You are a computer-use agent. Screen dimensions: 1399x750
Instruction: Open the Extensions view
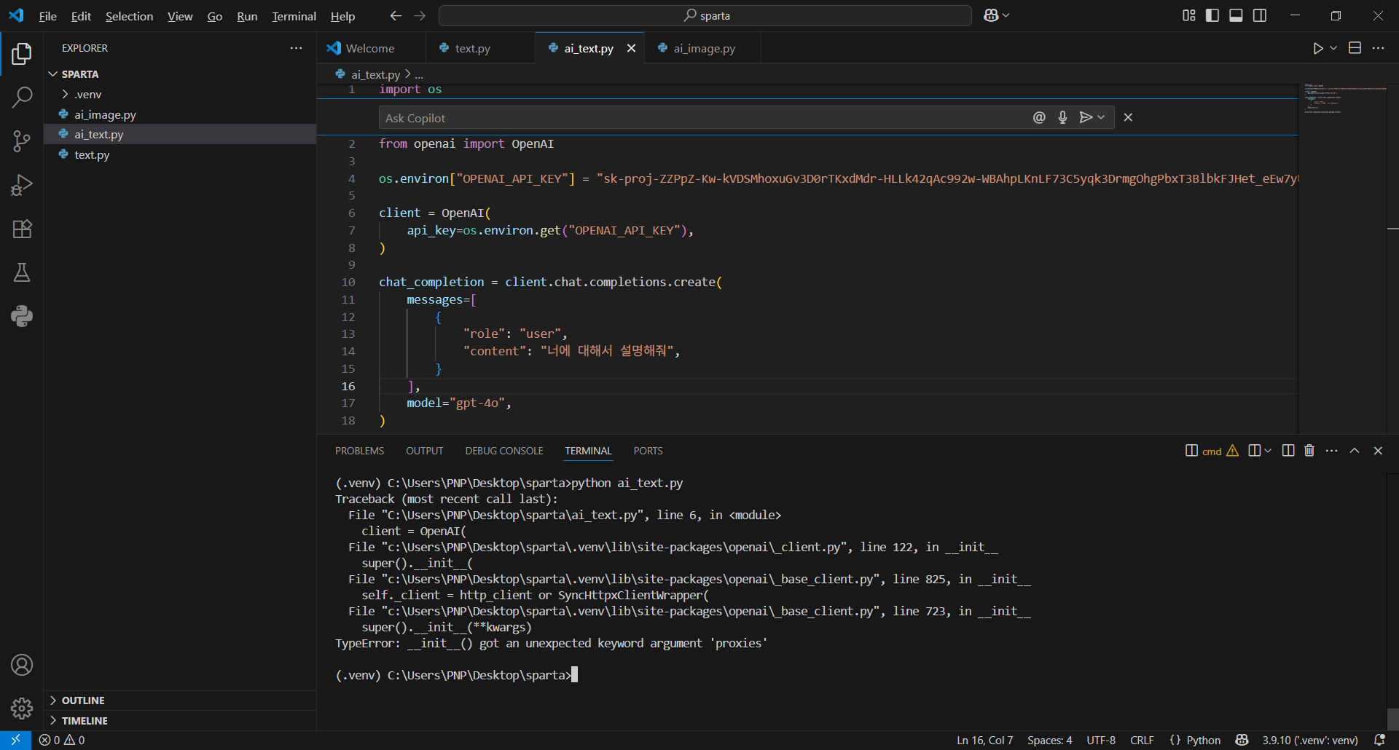pos(22,229)
